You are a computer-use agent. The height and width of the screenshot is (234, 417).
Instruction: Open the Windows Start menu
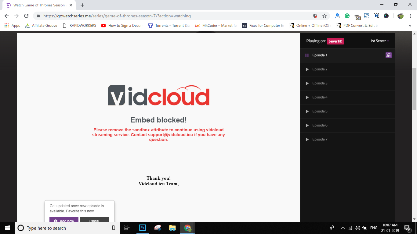(x=7, y=228)
